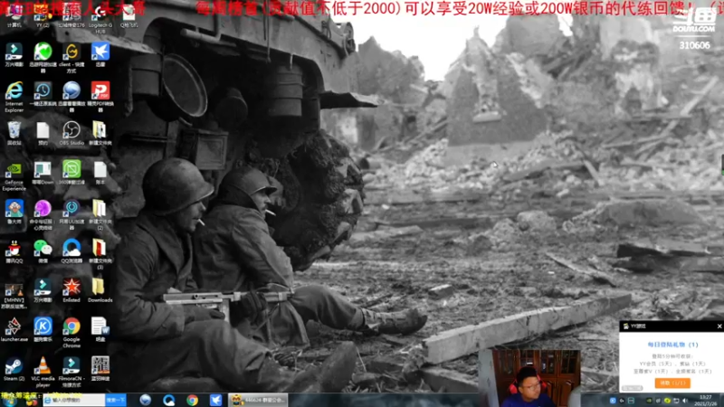Open the client - 快捷方式 shortcut

pyautogui.click(x=71, y=57)
